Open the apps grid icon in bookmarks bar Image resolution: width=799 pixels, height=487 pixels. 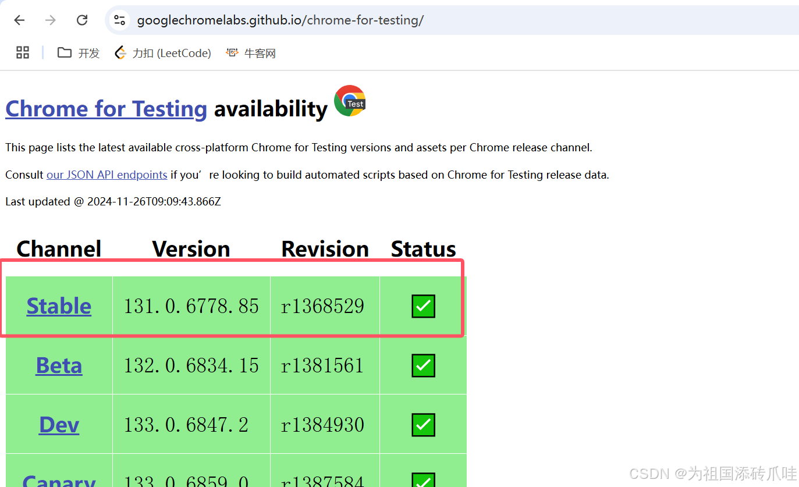click(23, 53)
